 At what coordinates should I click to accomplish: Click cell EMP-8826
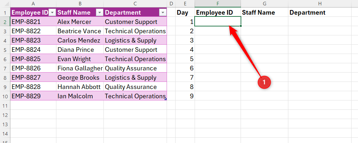click(x=33, y=68)
